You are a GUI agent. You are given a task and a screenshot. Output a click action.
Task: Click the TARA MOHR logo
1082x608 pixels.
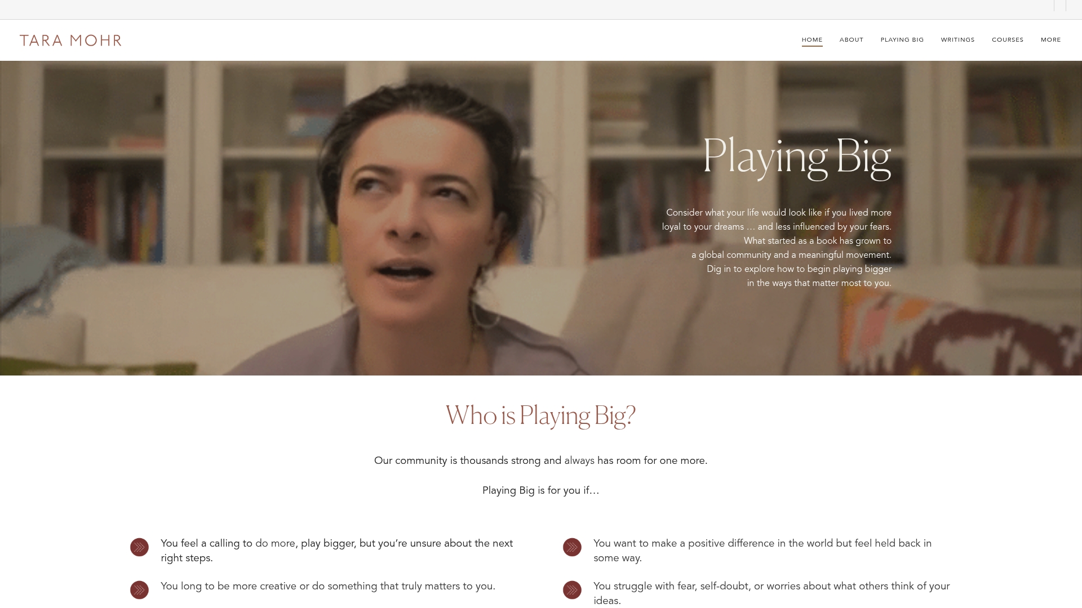coord(70,40)
